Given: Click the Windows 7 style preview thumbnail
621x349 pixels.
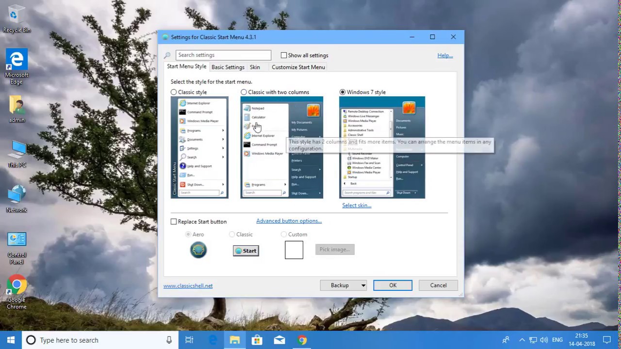Looking at the screenshot, I should [382, 147].
